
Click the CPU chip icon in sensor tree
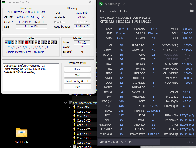(x=70, y=103)
